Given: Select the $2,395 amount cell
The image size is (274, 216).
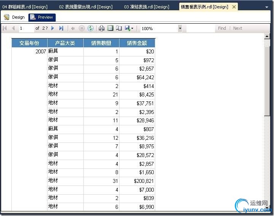Looking at the screenshot, I should pyautogui.click(x=137, y=112).
